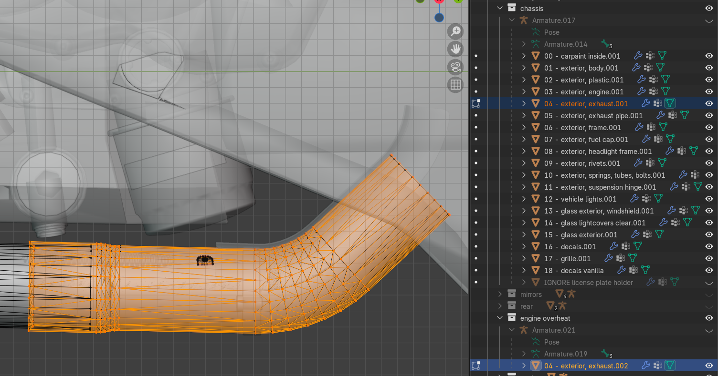Toggle visibility of chassis collection
The height and width of the screenshot is (376, 718).
(709, 8)
